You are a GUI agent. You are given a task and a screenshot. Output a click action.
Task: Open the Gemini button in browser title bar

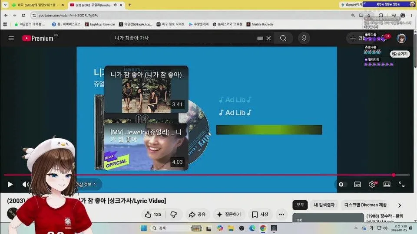(351, 4)
